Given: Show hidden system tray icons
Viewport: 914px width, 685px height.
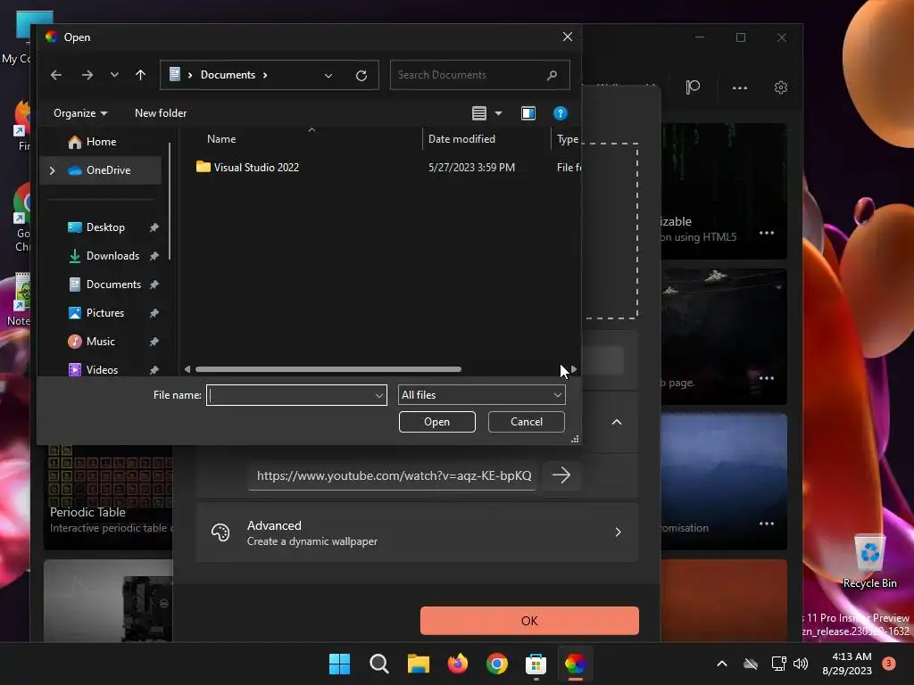Looking at the screenshot, I should (x=721, y=664).
